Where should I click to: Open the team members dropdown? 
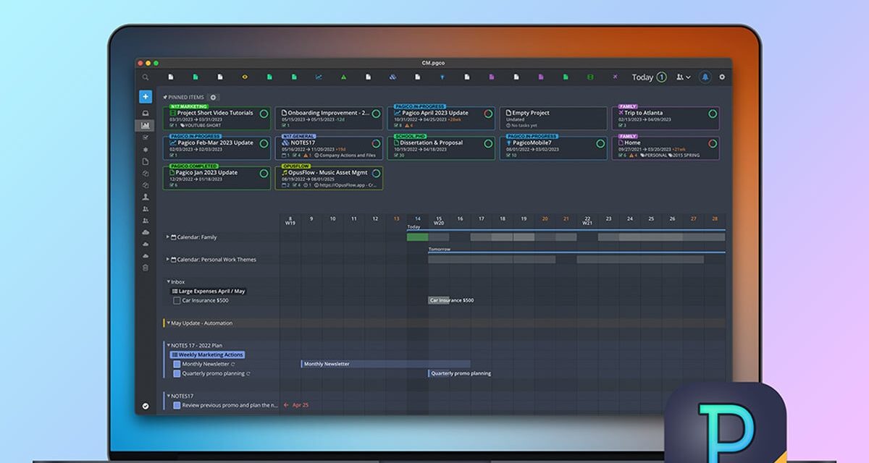(683, 77)
